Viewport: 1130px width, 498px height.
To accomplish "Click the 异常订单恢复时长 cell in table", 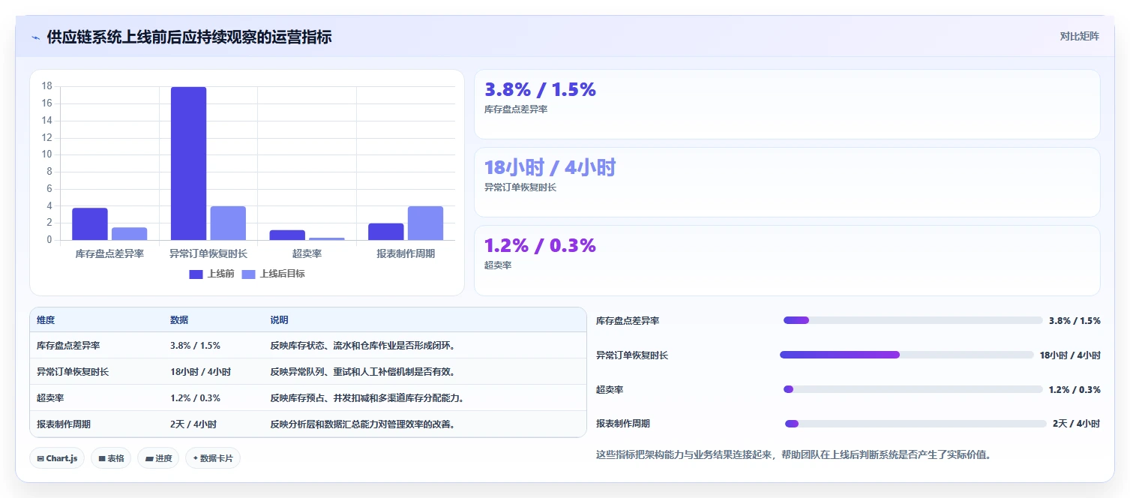I will (x=73, y=372).
